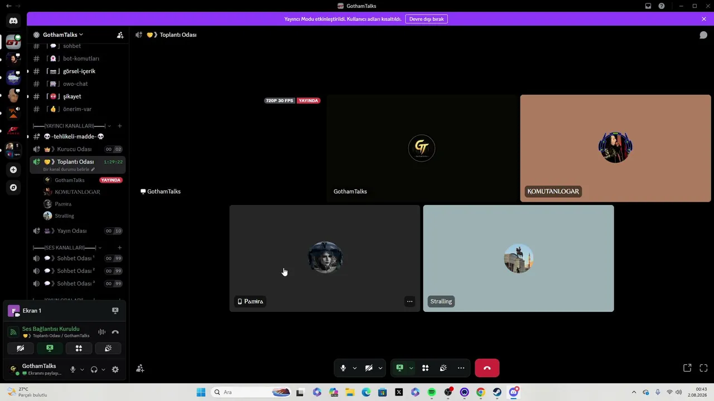Deafen with headphones icon in user panel
The image size is (714, 401).
coord(94,369)
